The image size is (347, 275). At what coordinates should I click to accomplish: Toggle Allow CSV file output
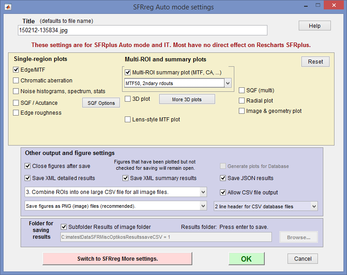coord(223,192)
